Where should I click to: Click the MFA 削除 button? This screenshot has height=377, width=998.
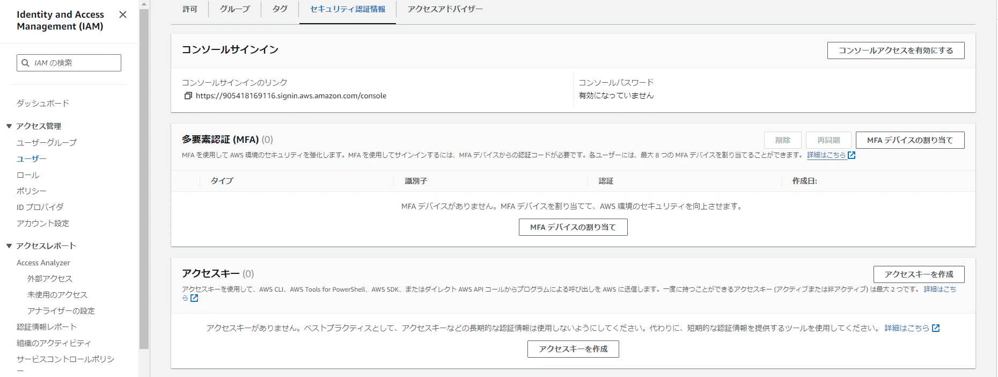tap(783, 140)
